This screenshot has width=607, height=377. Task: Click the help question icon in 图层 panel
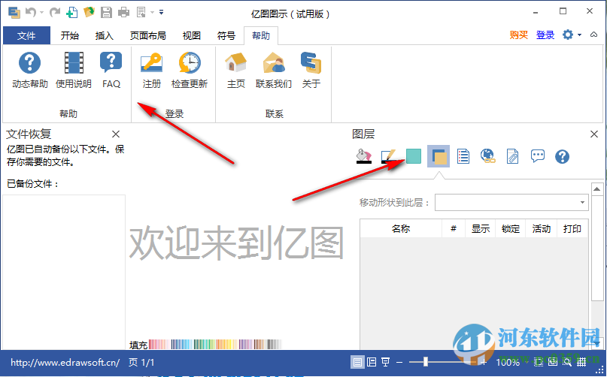(x=562, y=157)
